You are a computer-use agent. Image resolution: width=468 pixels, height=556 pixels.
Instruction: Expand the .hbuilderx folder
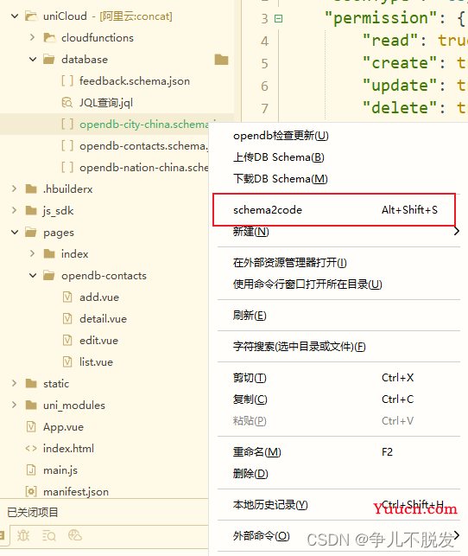tap(14, 189)
